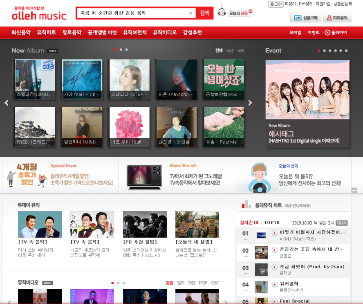This screenshot has height=304, width=363.
Task: Play chart song 04 워커홀릭
Action: tap(274, 284)
